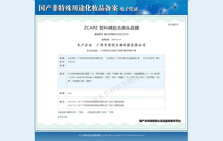Preview the 产品包装平面图 flat packaging image
223x141 pixels.
point(75,112)
